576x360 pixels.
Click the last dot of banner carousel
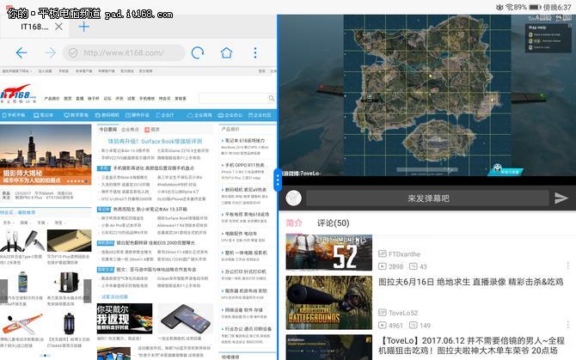pos(86,181)
